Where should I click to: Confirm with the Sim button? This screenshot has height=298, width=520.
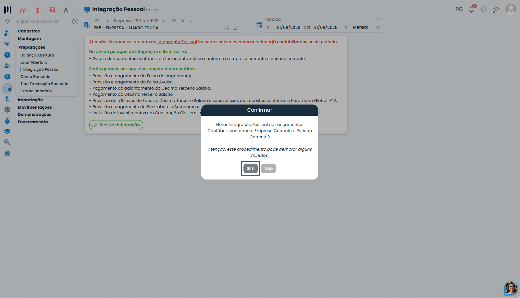[250, 168]
